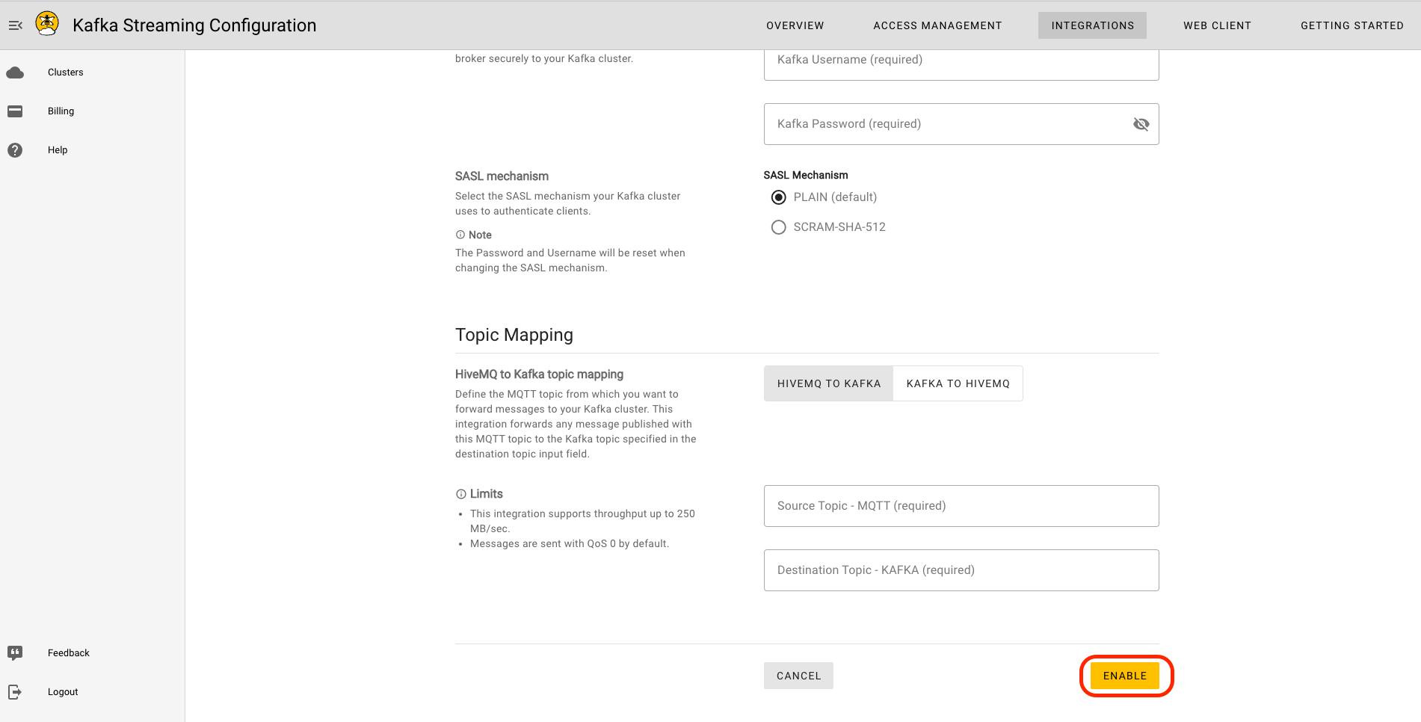Click the SASL Mechanism label above radios
Screen dimensions: 1421x722
click(806, 175)
